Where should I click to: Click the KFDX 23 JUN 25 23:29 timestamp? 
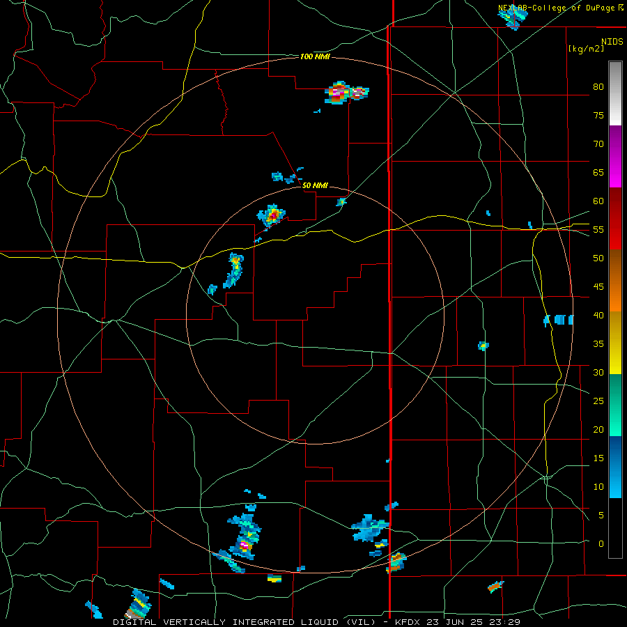tap(457, 622)
